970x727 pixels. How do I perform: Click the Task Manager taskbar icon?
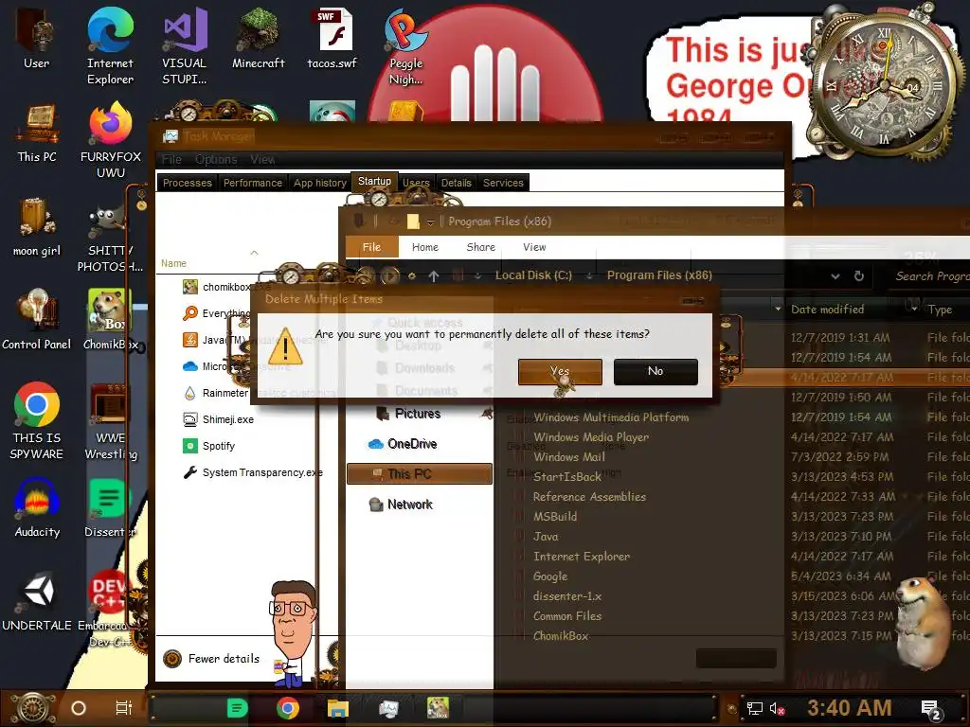click(x=388, y=708)
